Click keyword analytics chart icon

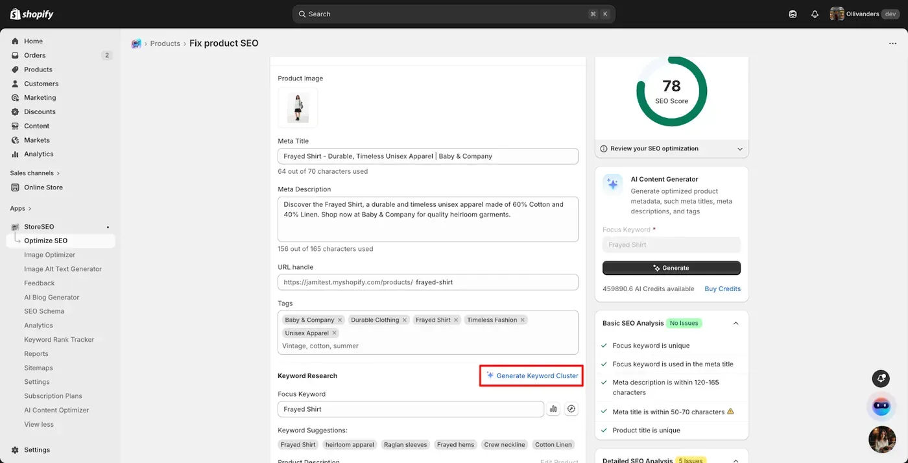[x=553, y=409]
